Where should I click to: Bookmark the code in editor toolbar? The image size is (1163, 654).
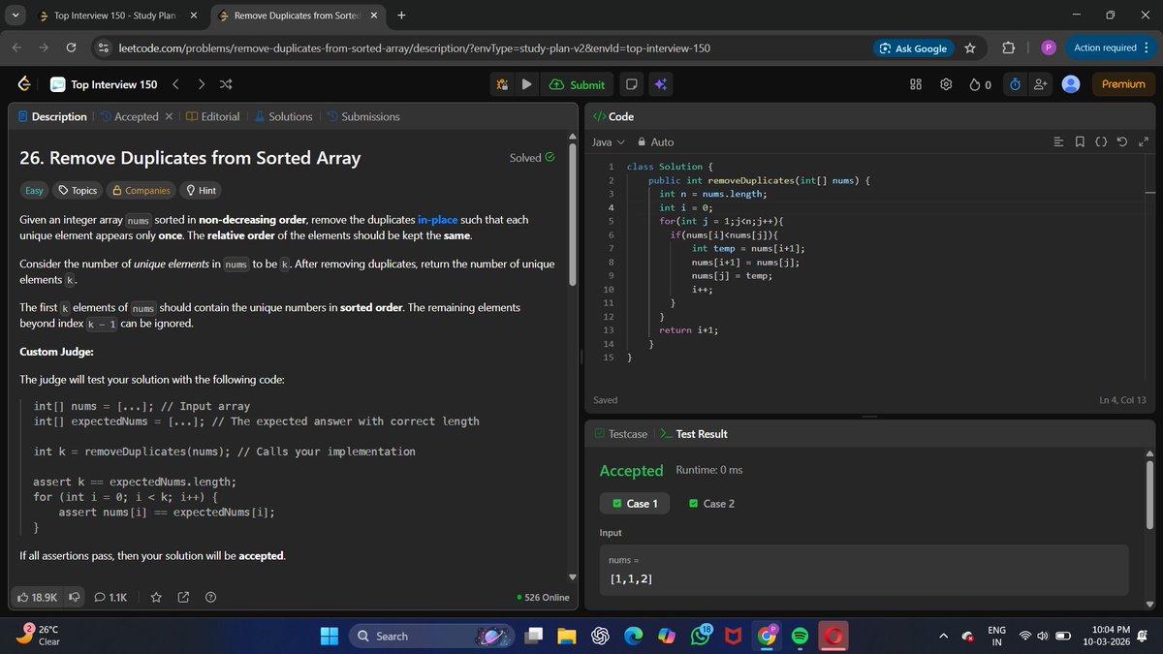tap(1080, 142)
